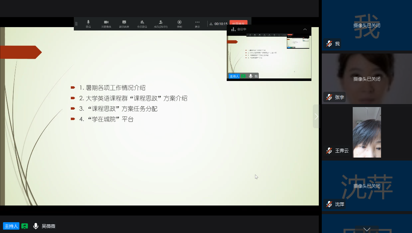Click the toolbar drag handle grip
Image resolution: width=412 pixels, height=233 pixels.
tap(76, 24)
